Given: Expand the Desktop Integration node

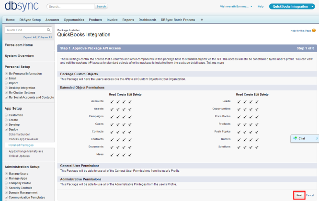Looking at the screenshot, I should pos(6,88).
